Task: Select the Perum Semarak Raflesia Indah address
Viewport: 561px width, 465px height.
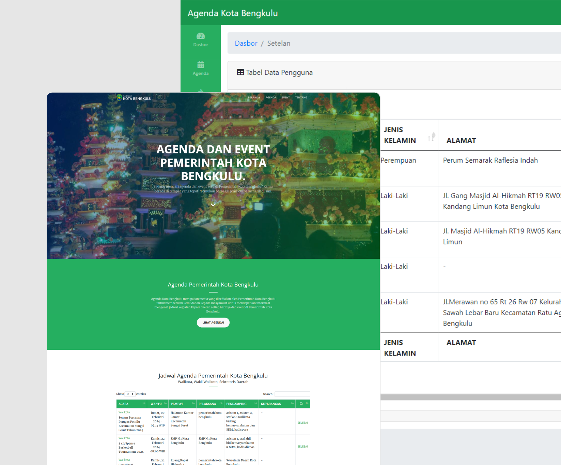Action: [490, 160]
